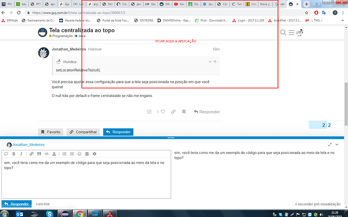Insert bulleted list in editor
This screenshot has width=348, height=217.
pyautogui.click(x=65, y=154)
